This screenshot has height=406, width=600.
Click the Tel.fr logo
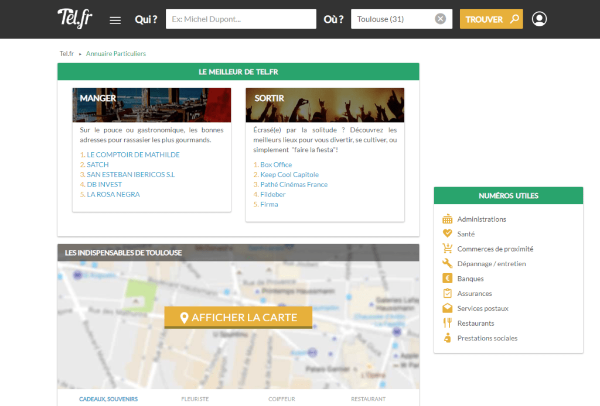(x=74, y=19)
